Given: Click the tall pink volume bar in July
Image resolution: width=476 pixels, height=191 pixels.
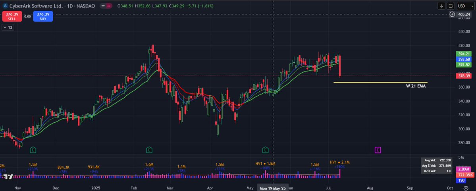Looking at the screenshot, I should [340, 173].
